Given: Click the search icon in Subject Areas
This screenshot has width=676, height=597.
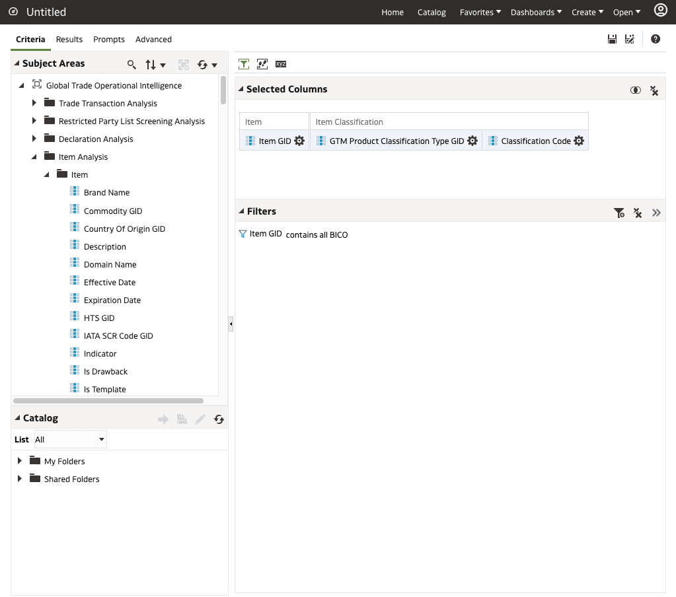Looking at the screenshot, I should pos(131,65).
